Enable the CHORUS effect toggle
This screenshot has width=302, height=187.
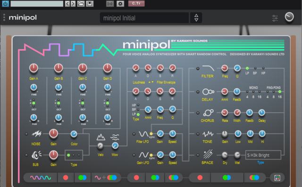[198, 113]
